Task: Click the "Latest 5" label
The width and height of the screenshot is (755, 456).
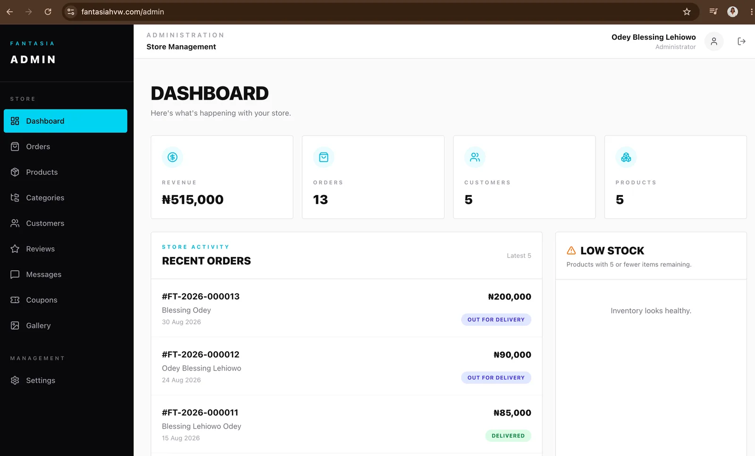Action: (x=519, y=255)
